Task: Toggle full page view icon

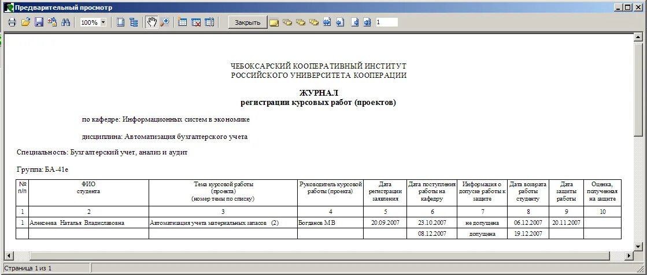Action: [x=120, y=22]
